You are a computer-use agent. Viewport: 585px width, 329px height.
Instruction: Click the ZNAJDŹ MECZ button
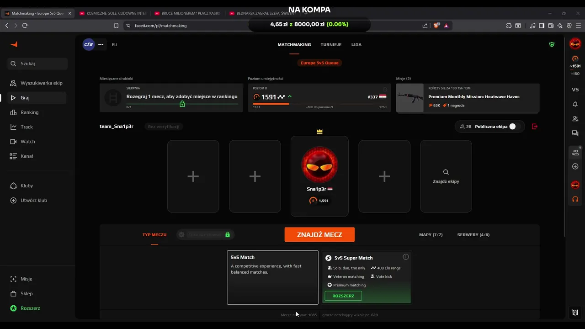point(319,234)
